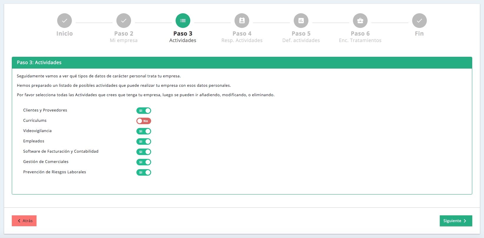Click the Paso 5 chart icon
The height and width of the screenshot is (238, 484).
(x=301, y=21)
